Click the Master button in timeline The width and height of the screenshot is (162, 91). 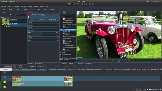pos(6,70)
